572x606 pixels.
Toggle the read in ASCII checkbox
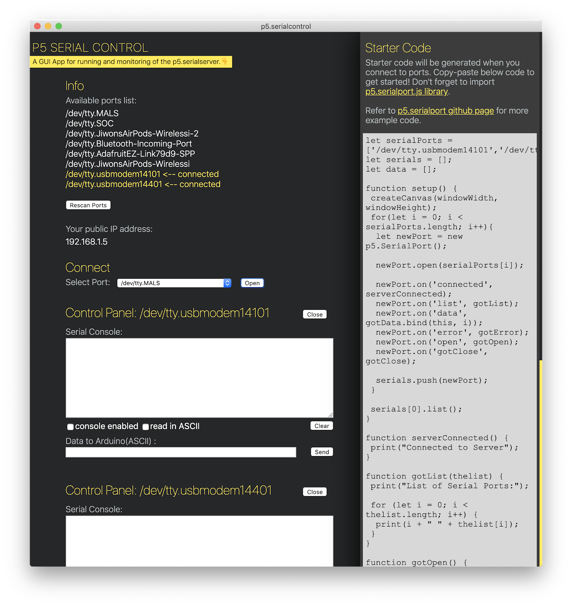pos(146,427)
